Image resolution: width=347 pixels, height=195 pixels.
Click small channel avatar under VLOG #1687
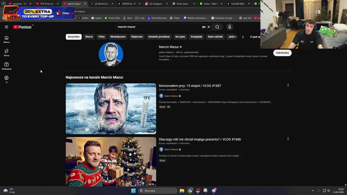tap(161, 96)
